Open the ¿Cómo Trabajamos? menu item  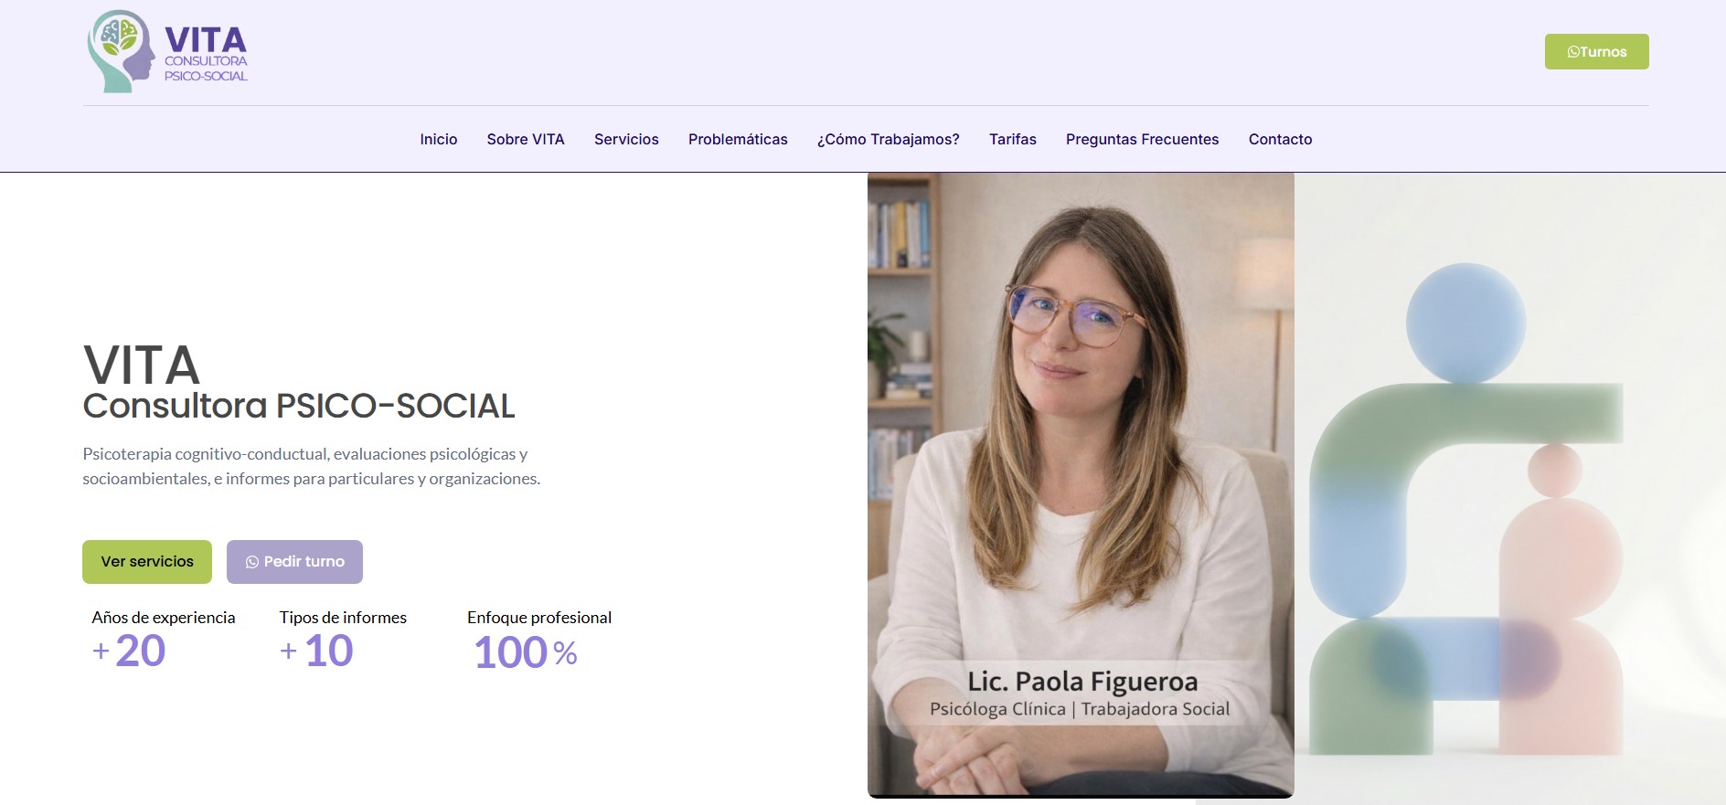tap(888, 139)
